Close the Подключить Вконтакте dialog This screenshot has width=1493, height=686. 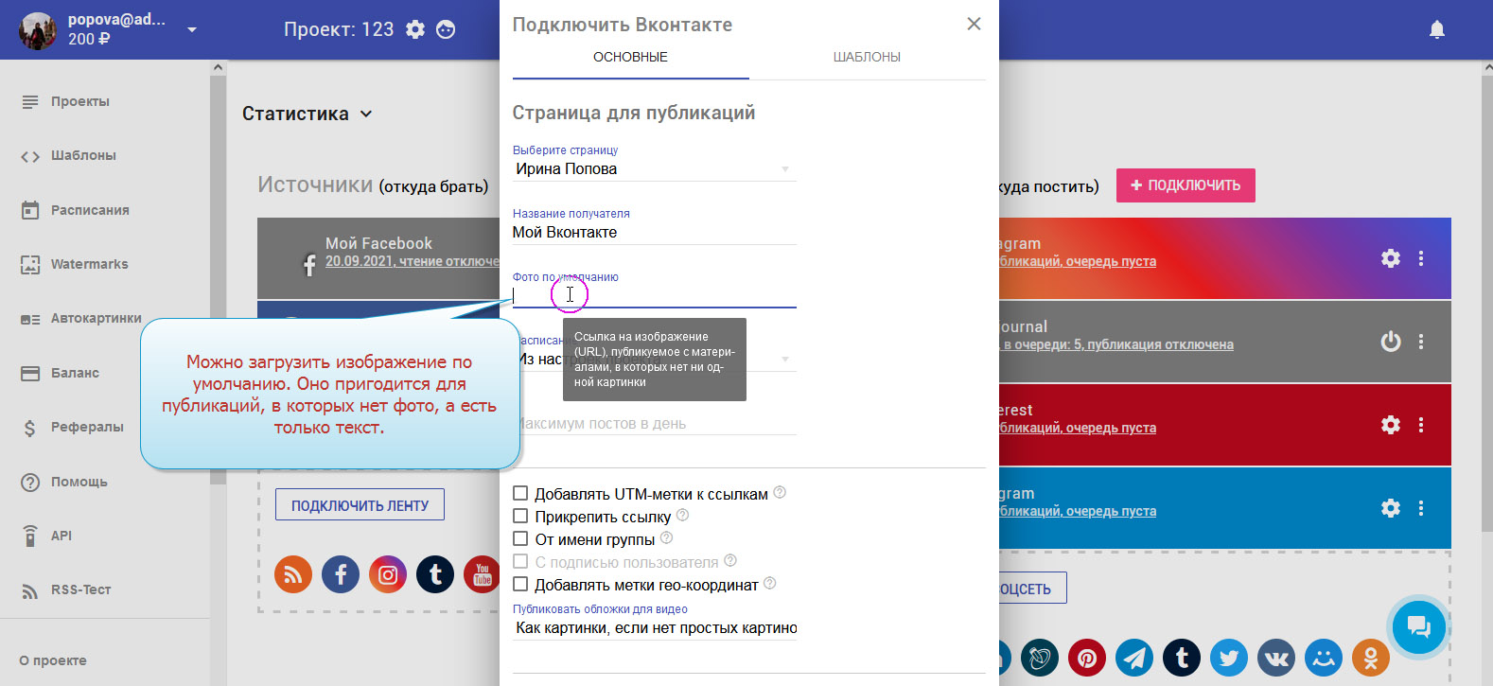click(974, 24)
